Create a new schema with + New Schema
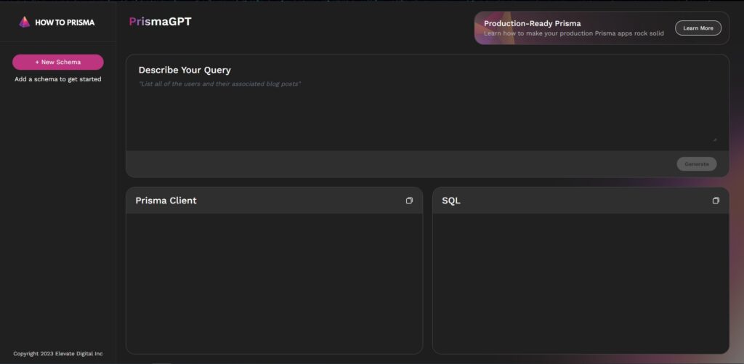744x364 pixels. [58, 62]
